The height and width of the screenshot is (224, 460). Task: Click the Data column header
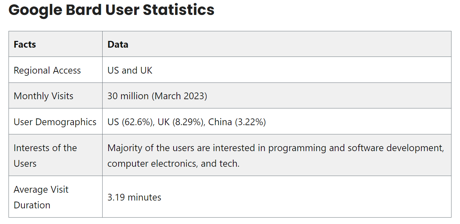pos(118,44)
